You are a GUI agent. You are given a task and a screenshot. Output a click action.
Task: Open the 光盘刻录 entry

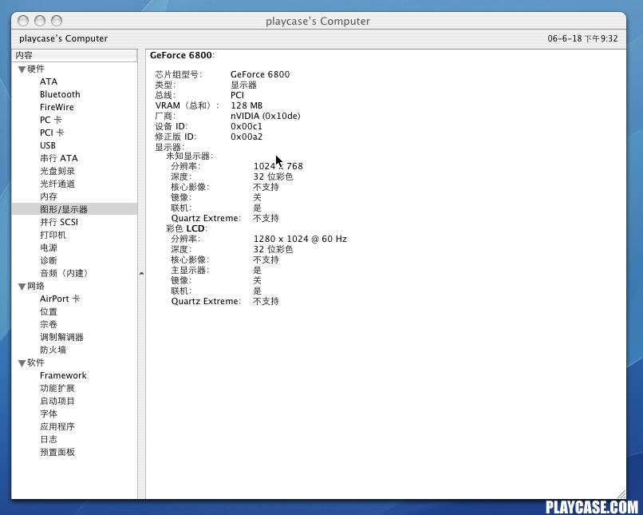coord(57,171)
